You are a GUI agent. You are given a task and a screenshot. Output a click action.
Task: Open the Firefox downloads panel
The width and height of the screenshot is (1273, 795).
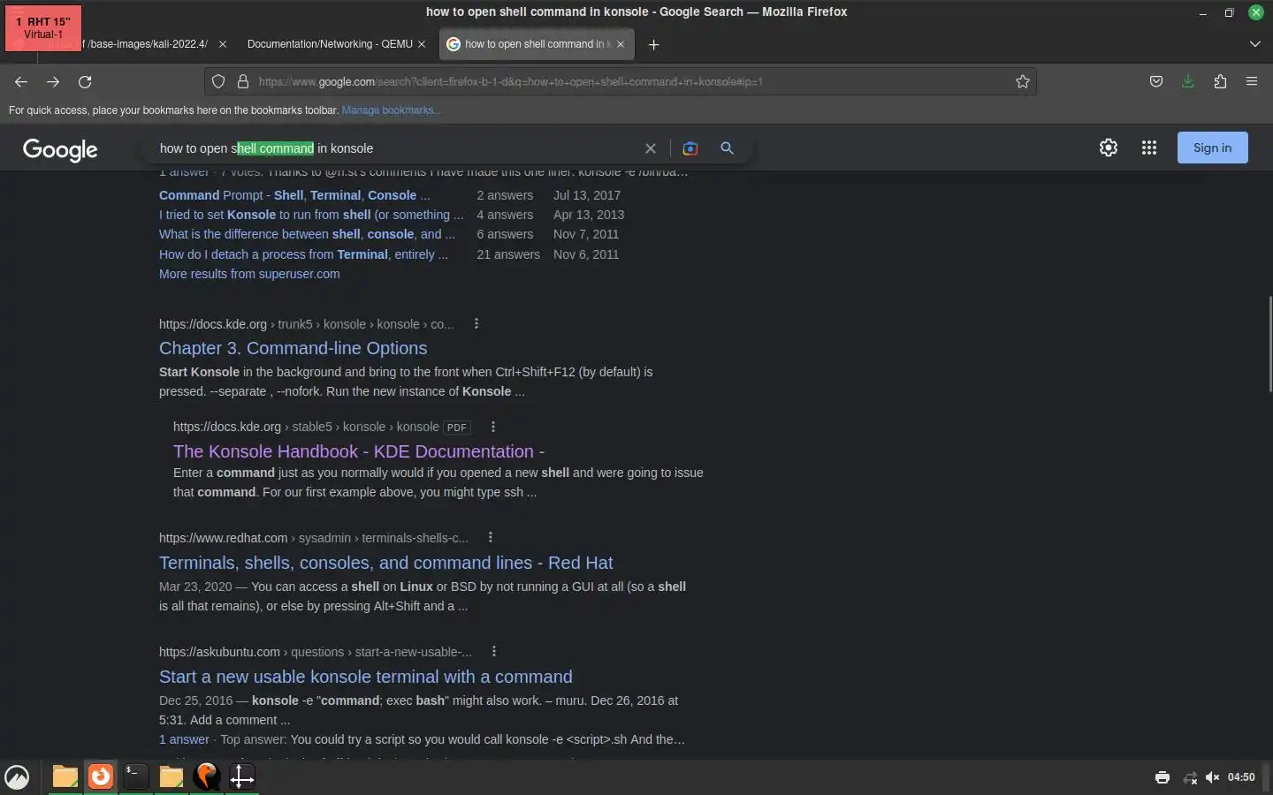coord(1188,81)
